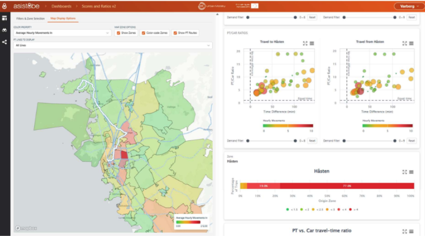This screenshot has width=425, height=236.
Task: Open Travel to Håsten chart hamburger menu
Action: [312, 43]
